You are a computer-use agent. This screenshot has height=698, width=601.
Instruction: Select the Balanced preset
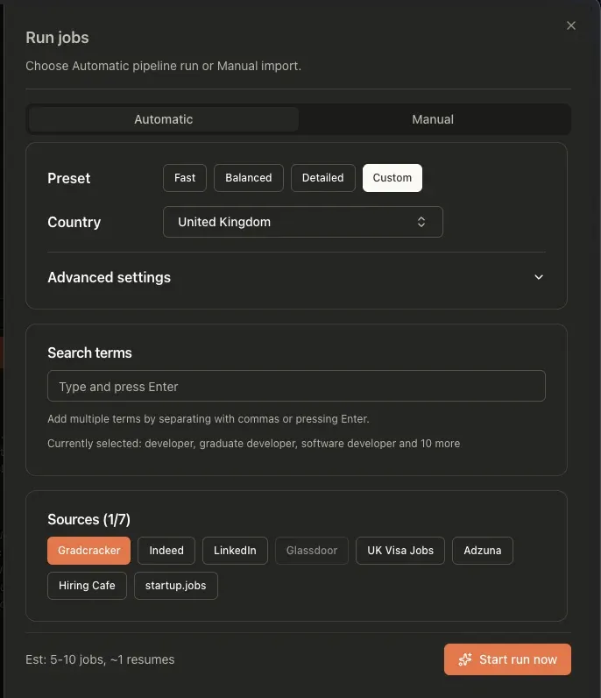pos(248,178)
